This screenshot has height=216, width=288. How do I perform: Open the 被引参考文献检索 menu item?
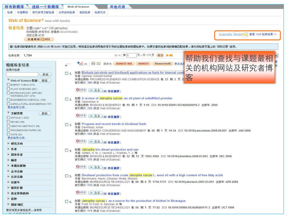[43, 12]
